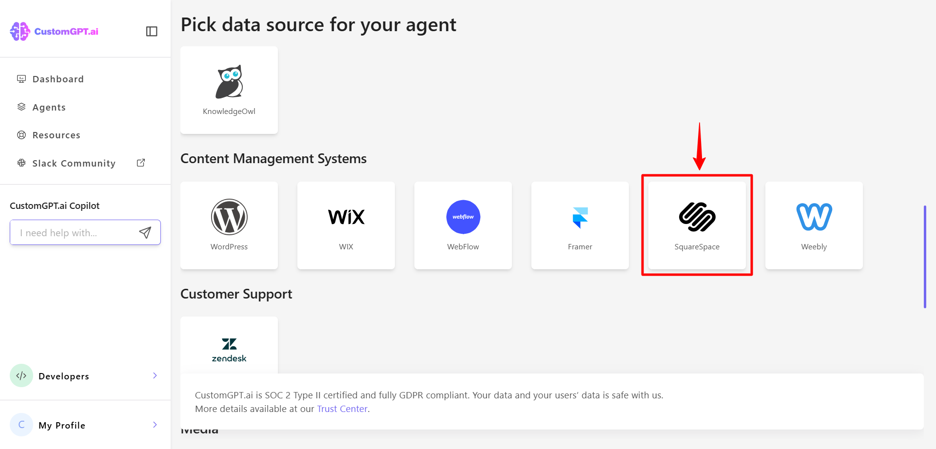The width and height of the screenshot is (936, 449).
Task: Open the Developers menu entry
Action: [x=64, y=376]
